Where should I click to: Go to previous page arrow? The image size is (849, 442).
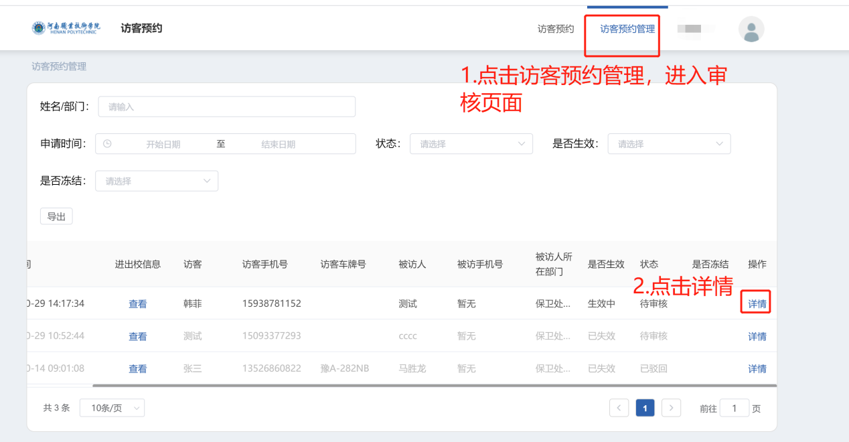tap(619, 408)
